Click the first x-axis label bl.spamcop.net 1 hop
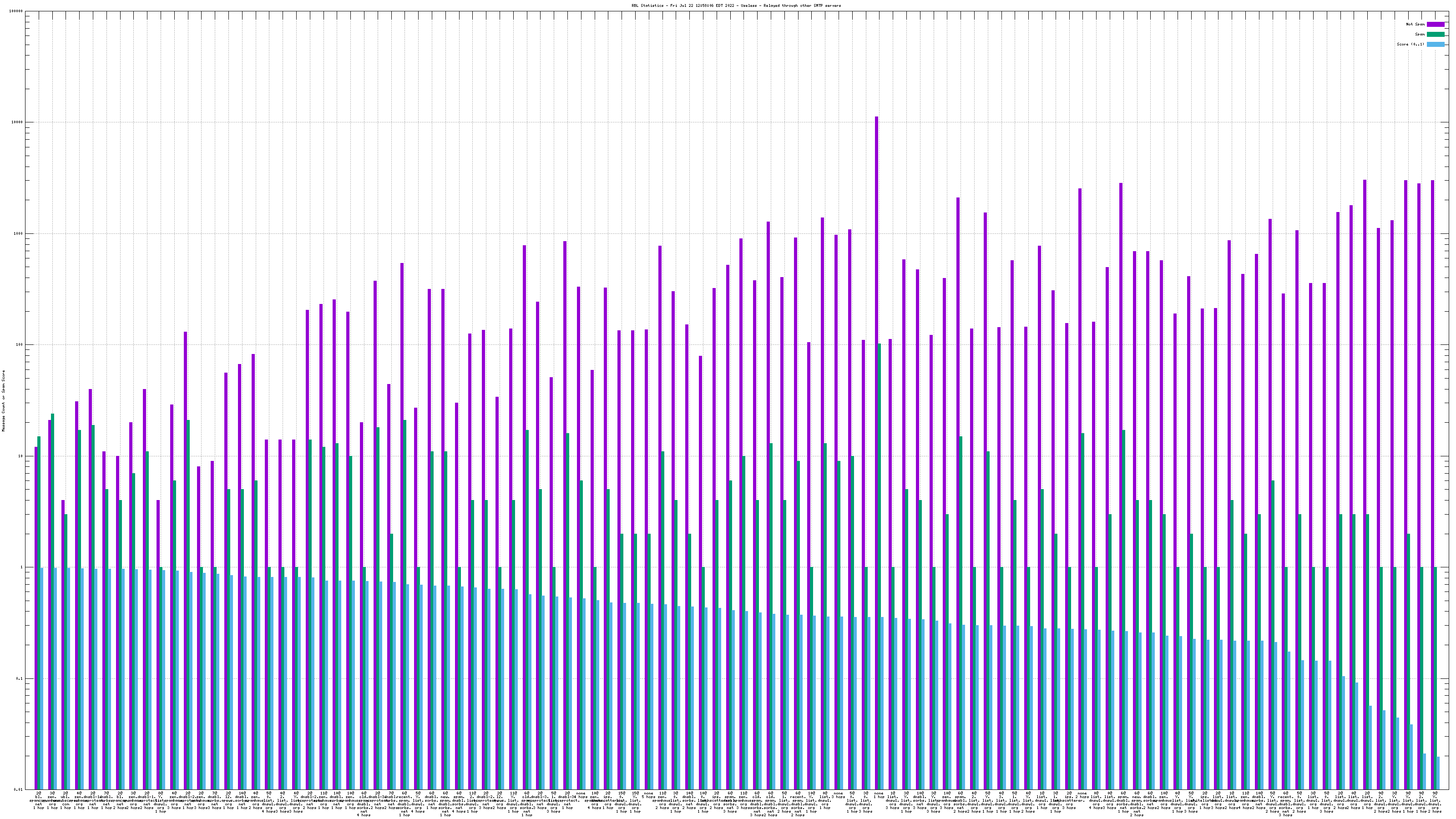Screen dimensions: 1456x819 [38, 799]
